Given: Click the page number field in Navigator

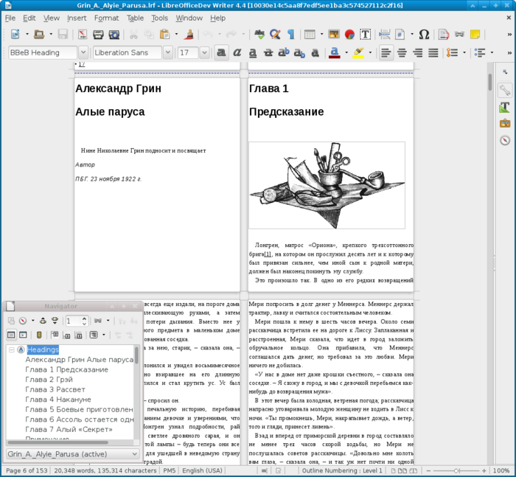Looking at the screenshot, I should (72, 321).
